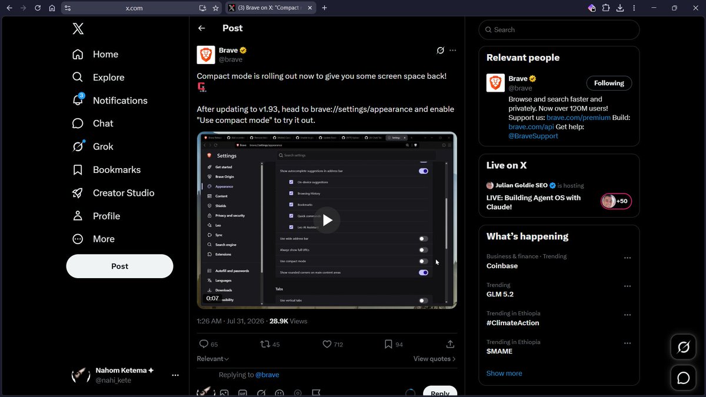Reload the page in browser toolbar
Screen dimensions: 706x397
(x=38, y=8)
